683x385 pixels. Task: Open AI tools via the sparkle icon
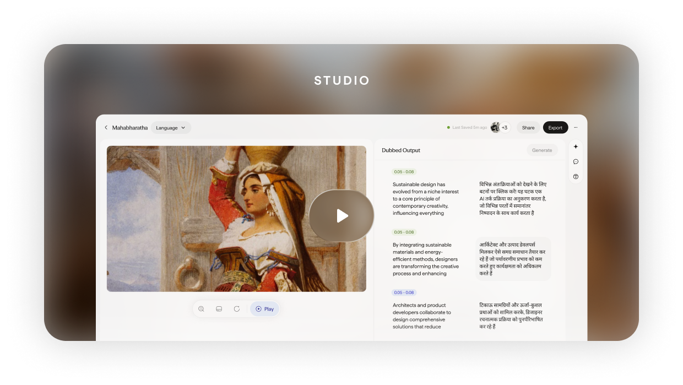point(576,147)
